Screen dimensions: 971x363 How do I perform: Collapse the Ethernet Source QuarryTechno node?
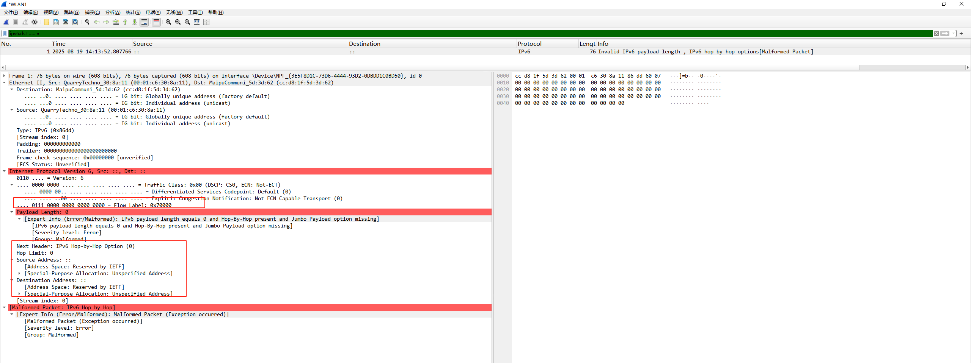tap(12, 110)
